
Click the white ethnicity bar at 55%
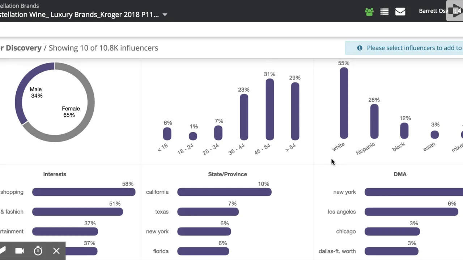pos(344,103)
